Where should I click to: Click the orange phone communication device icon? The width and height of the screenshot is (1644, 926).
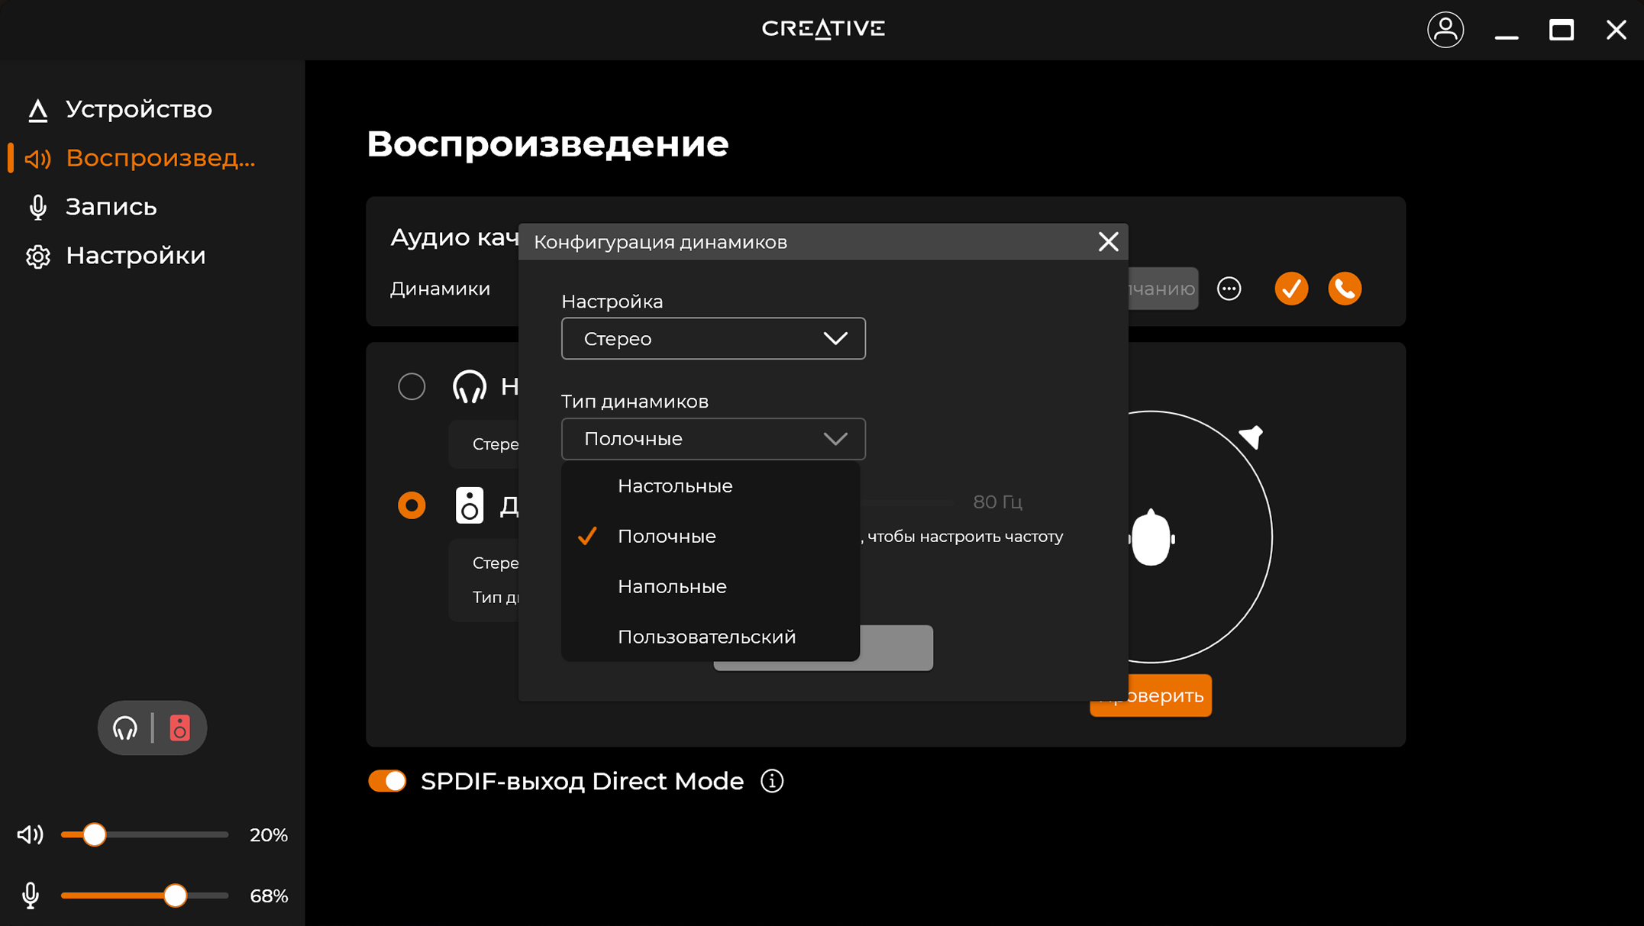[x=1344, y=289]
